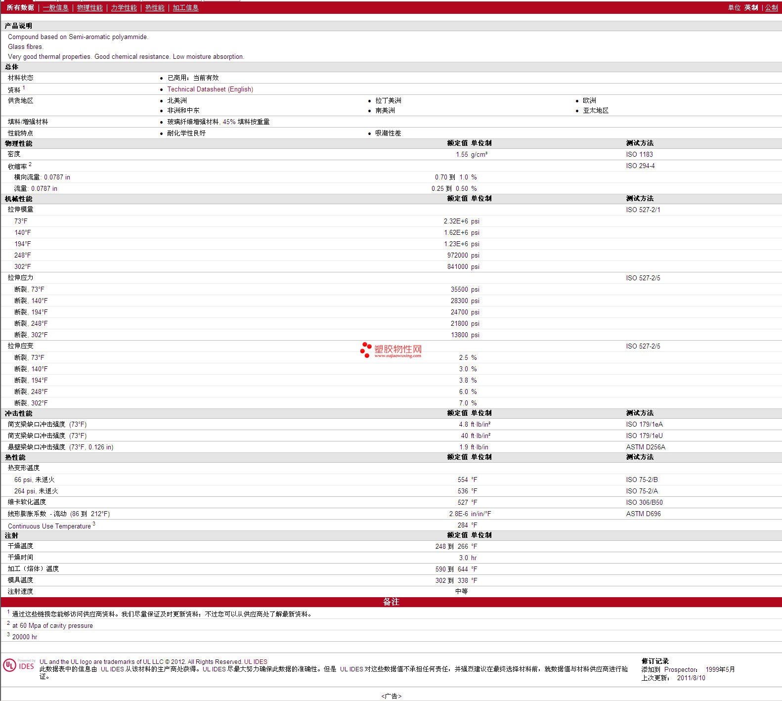This screenshot has height=701, width=782.
Task: Click the UL IDES logo in footer
Action: pos(19,665)
